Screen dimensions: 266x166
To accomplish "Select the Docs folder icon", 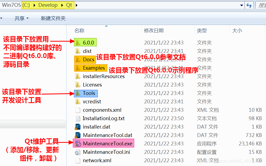I will [78, 59].
